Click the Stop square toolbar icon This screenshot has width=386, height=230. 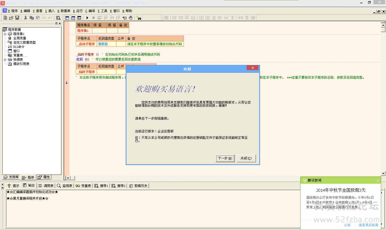(x=93, y=18)
